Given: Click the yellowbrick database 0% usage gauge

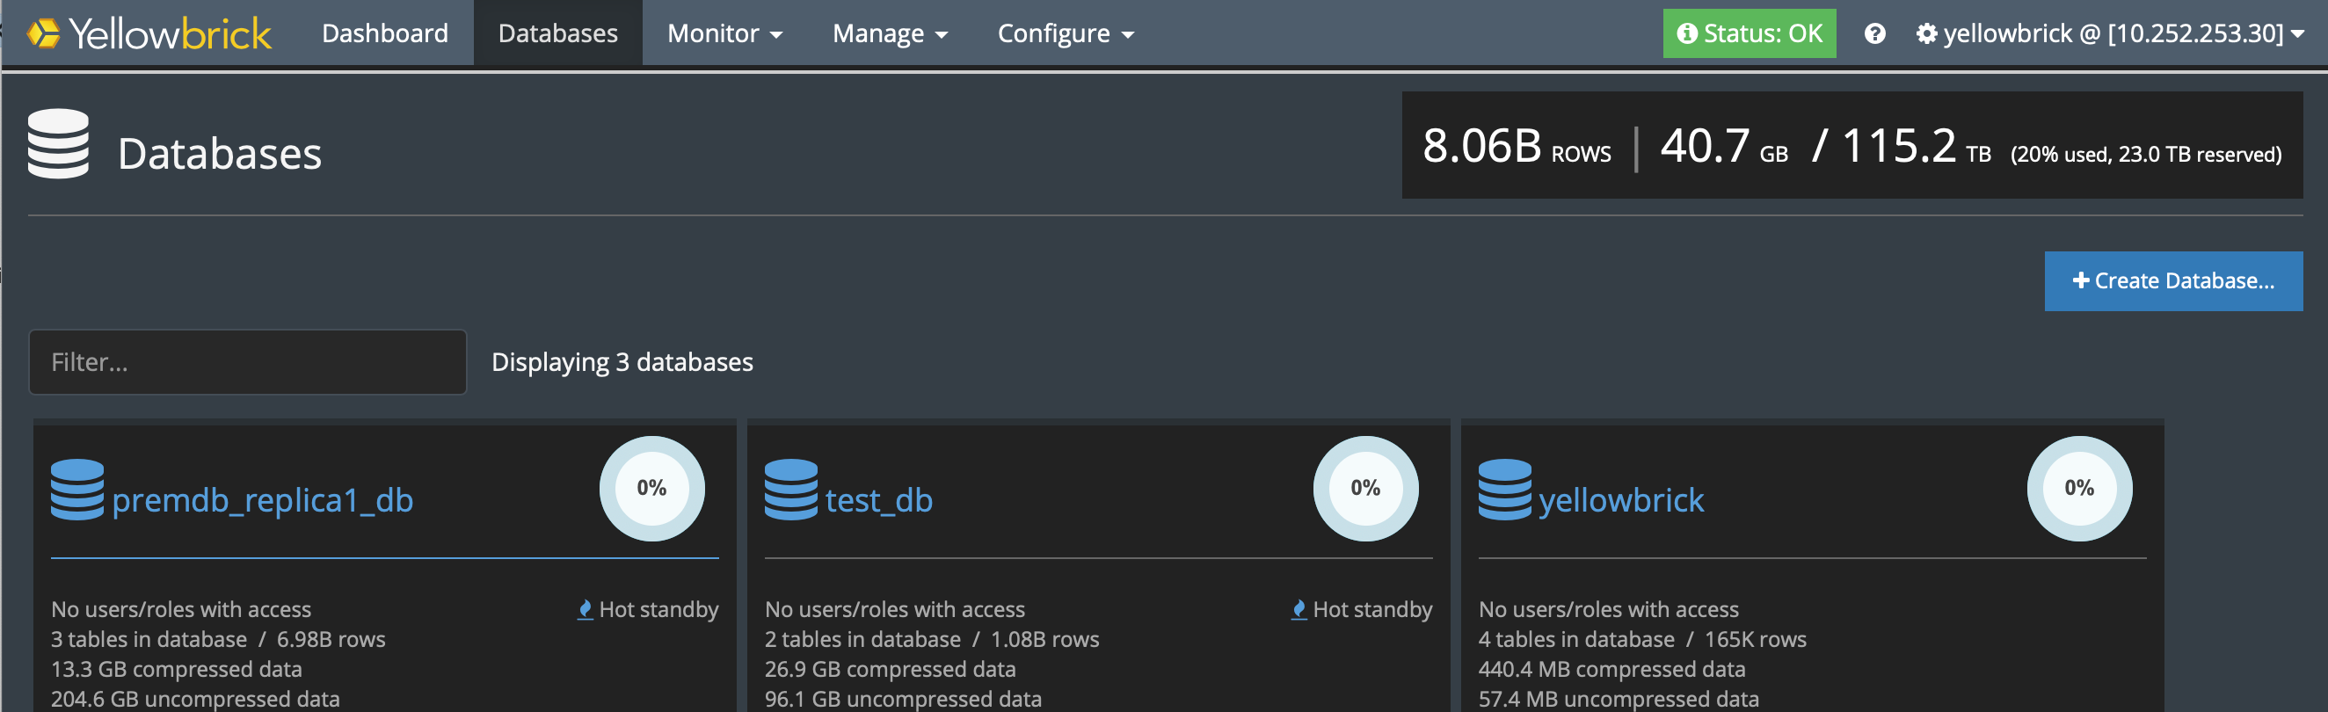Looking at the screenshot, I should 2078,488.
